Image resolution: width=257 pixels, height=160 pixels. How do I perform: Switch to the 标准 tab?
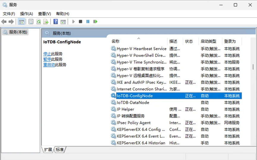[60, 150]
